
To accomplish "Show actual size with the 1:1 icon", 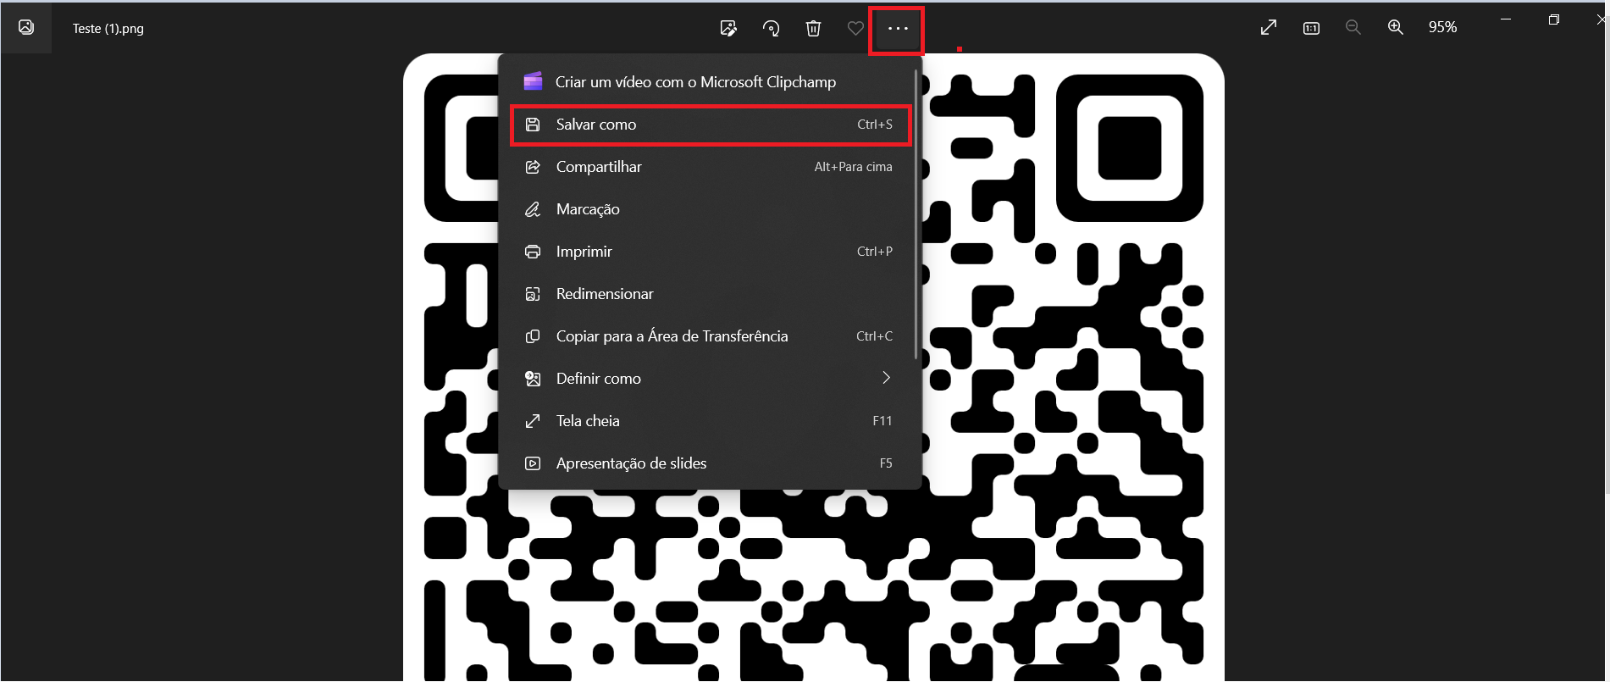I will [x=1311, y=28].
